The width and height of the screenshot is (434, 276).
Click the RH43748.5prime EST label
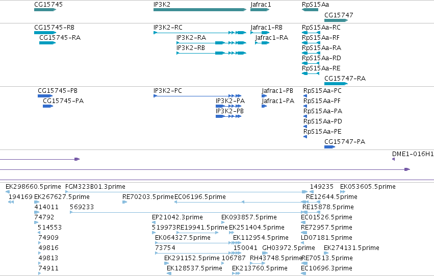276,259
